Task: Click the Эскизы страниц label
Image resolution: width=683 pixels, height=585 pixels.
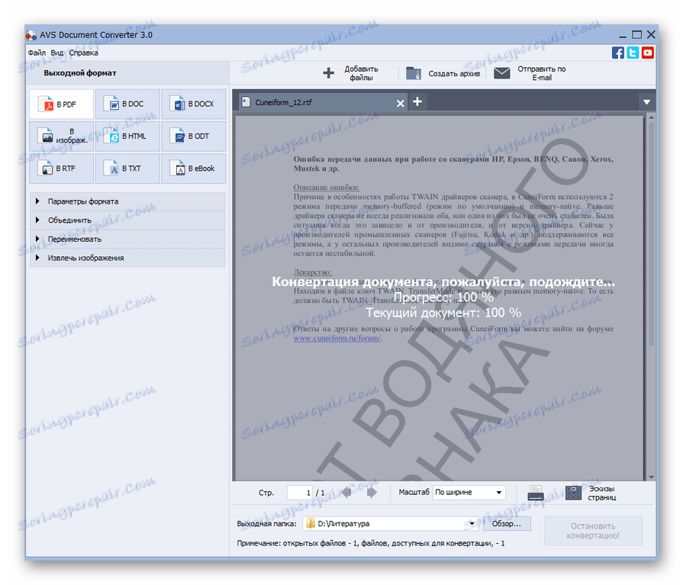Action: click(601, 493)
